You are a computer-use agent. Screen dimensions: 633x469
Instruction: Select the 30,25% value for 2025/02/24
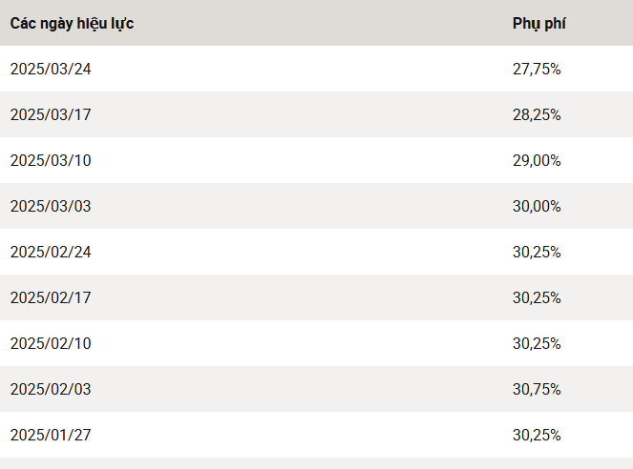pyautogui.click(x=537, y=252)
